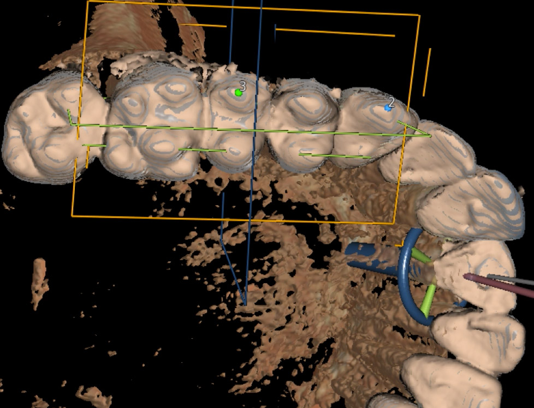Select the convergence point of blue lines
This screenshot has width=534, height=408.
pyautogui.click(x=244, y=303)
